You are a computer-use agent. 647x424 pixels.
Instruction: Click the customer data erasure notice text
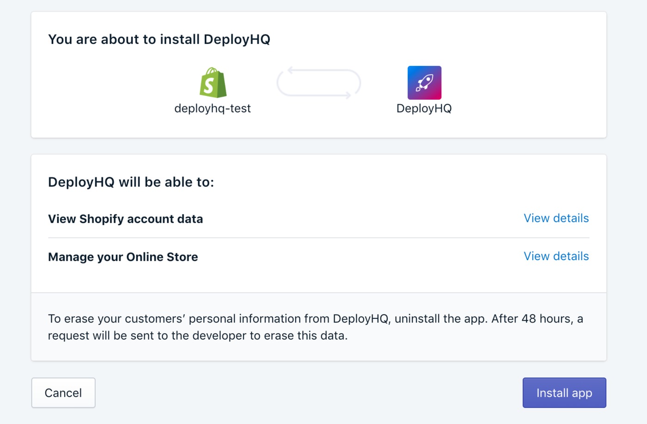pyautogui.click(x=316, y=327)
